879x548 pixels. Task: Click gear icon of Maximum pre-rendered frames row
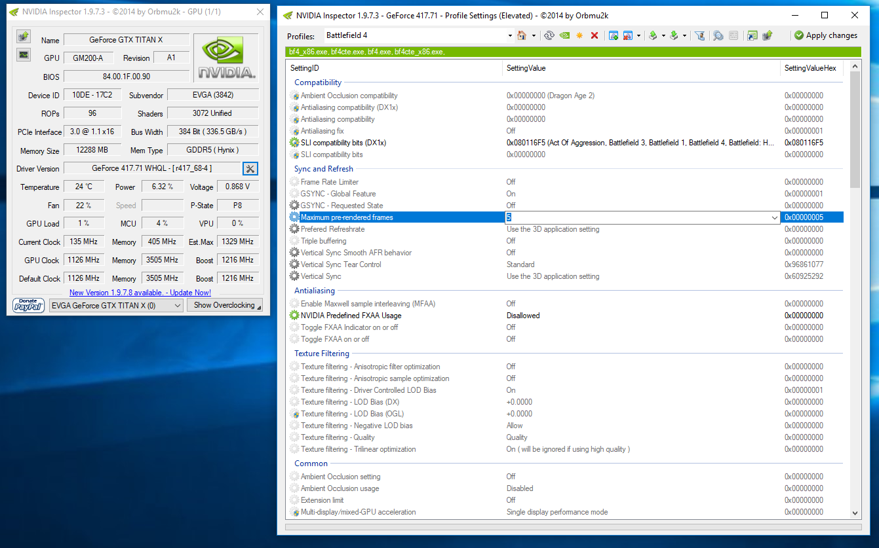[x=294, y=217]
